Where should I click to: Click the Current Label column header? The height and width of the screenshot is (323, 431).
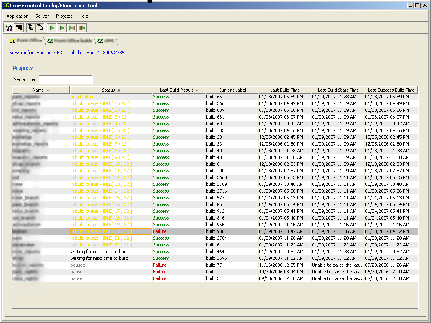pos(232,90)
